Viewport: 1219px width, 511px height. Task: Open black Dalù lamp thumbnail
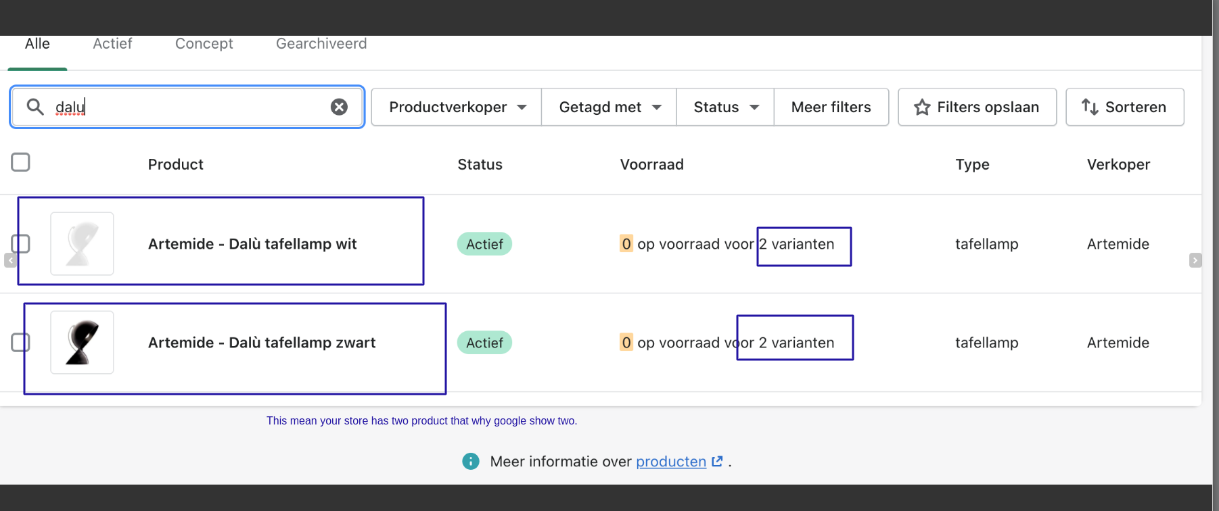(x=82, y=343)
